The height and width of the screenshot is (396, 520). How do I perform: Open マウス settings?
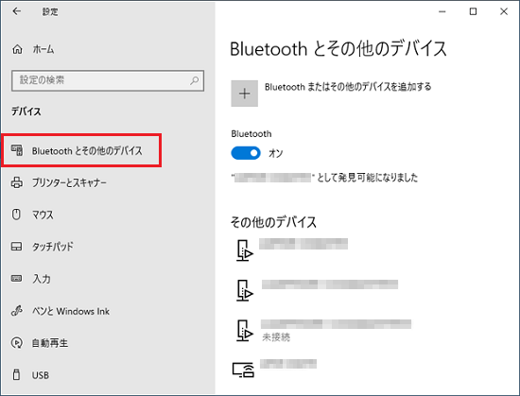click(x=43, y=215)
